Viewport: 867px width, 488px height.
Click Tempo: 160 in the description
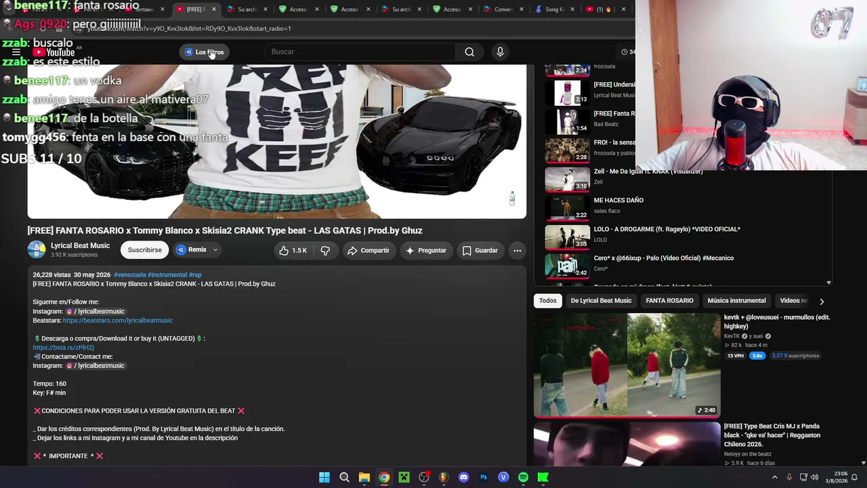pyautogui.click(x=49, y=384)
